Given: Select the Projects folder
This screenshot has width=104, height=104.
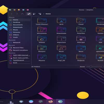Looking at the screenshot, I should (x=81, y=58).
